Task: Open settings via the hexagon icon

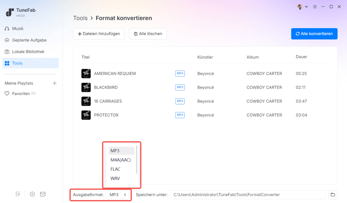Action: click(x=32, y=194)
